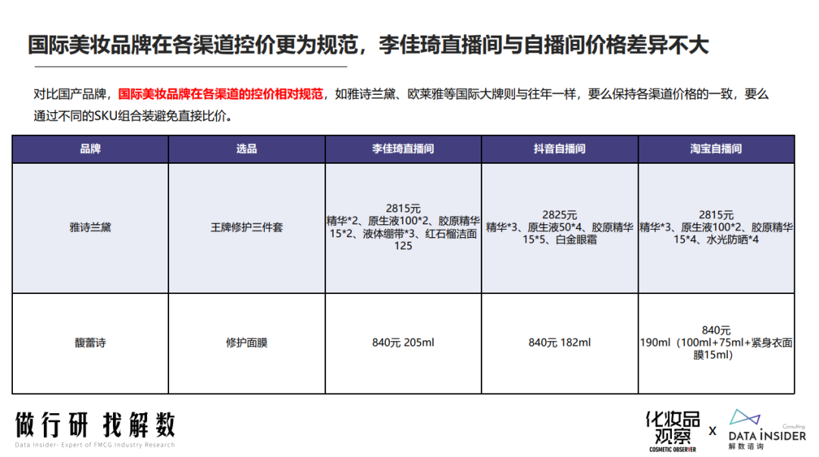The width and height of the screenshot is (819, 457).
Task: Click the Data Insider logo icon
Action: coord(745,418)
